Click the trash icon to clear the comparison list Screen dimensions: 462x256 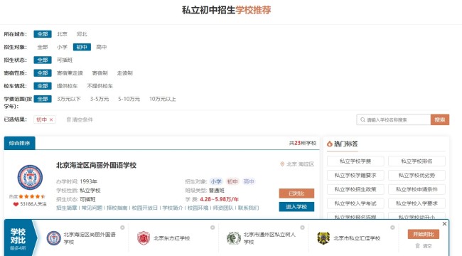pos(417,245)
